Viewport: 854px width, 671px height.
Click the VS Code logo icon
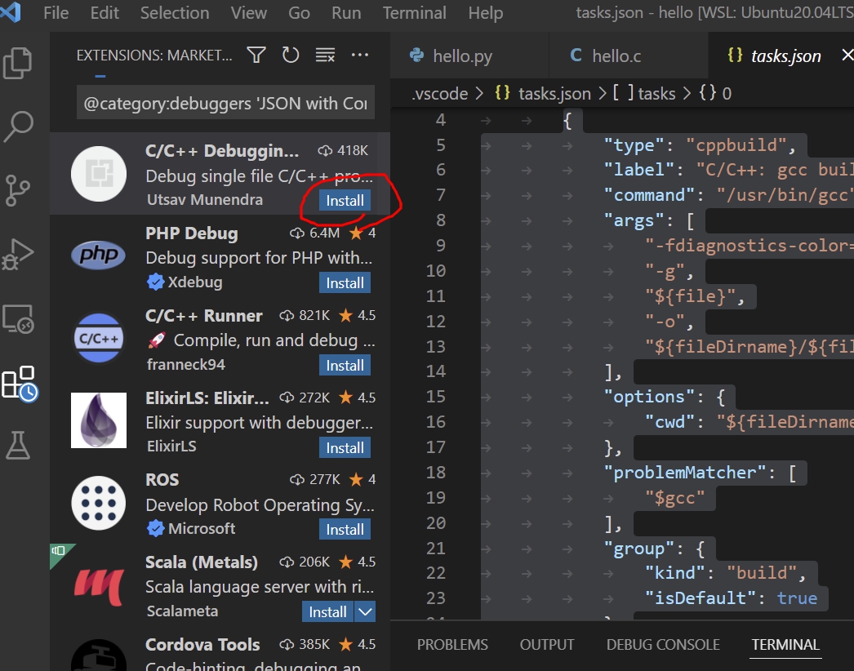click(x=11, y=11)
